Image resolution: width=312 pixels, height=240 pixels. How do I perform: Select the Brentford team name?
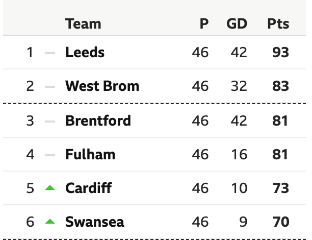tap(98, 121)
